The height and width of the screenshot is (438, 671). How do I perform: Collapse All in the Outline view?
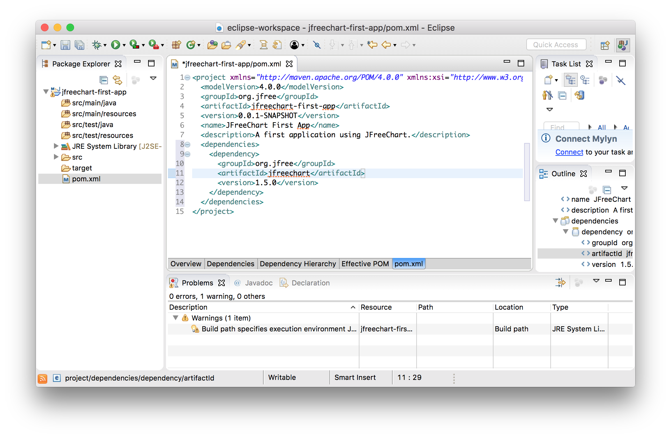[x=607, y=190]
